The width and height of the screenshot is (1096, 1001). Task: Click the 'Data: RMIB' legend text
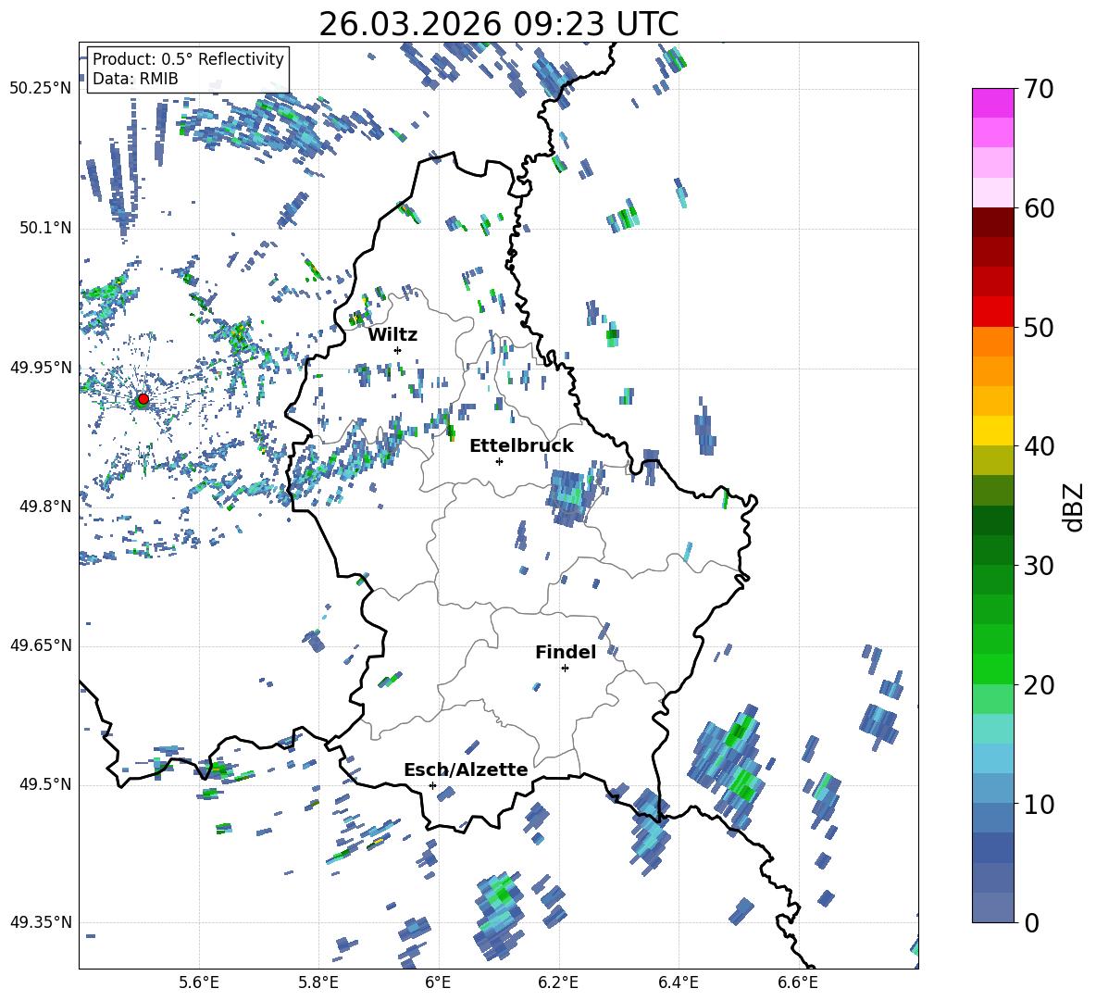pyautogui.click(x=135, y=79)
